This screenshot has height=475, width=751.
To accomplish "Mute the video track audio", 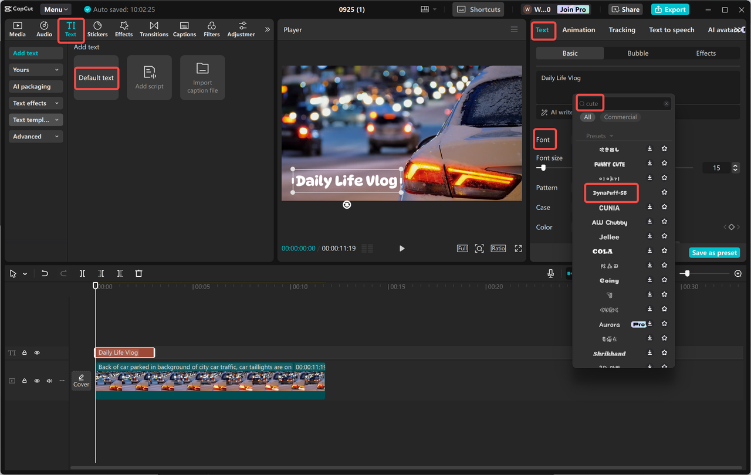I will [x=49, y=381].
